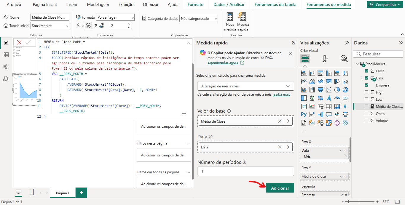Open the Categoria de dados dropdown
Image resolution: width=405 pixels, height=205 pixels.
(x=199, y=19)
